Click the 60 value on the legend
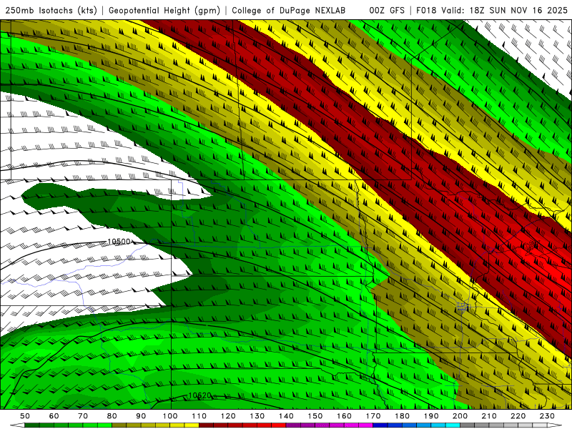572x429 pixels. click(x=54, y=416)
